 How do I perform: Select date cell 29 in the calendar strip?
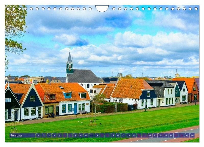[x=187, y=135]
